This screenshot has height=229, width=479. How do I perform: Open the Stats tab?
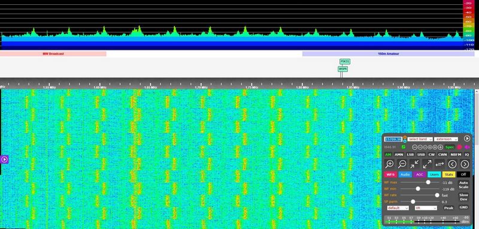[x=448, y=174]
